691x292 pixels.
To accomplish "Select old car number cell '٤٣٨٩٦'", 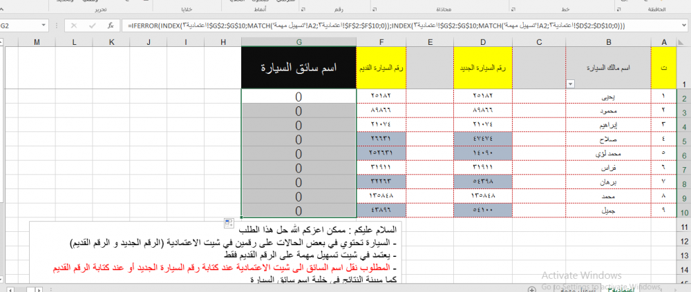I will tap(381, 211).
